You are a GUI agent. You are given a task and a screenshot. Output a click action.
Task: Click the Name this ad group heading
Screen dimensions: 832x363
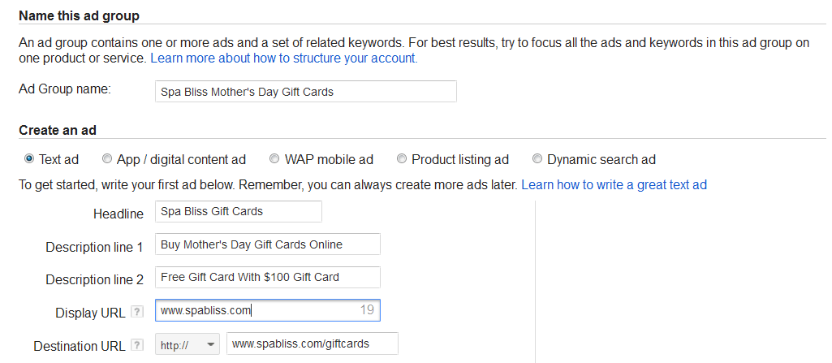[x=79, y=15]
